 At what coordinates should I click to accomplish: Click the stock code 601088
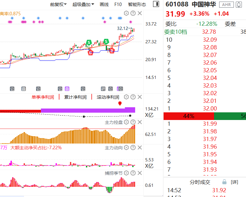click(x=177, y=4)
